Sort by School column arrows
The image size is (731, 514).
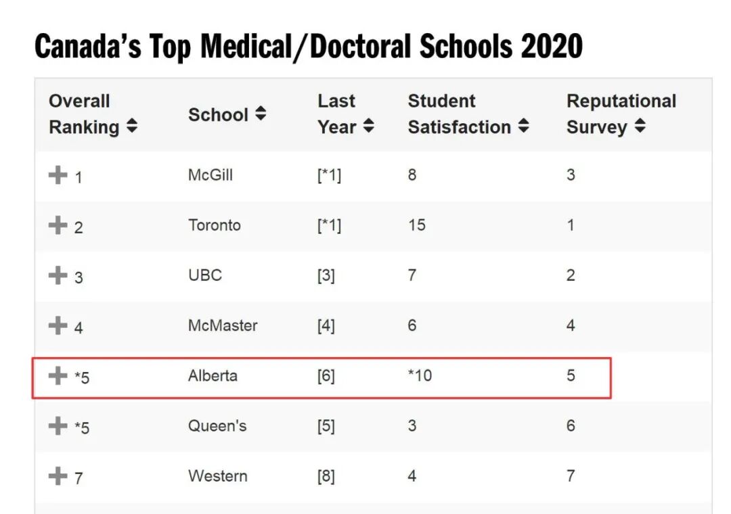261,114
